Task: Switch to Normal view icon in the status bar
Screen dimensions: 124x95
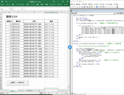Action: (41, 93)
